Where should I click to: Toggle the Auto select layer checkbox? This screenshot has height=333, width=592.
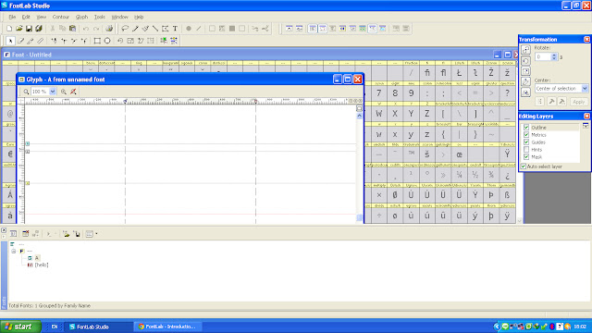[524, 166]
